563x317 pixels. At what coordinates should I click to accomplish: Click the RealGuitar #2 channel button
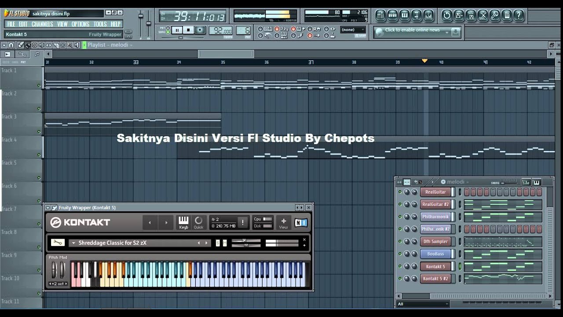click(x=435, y=204)
